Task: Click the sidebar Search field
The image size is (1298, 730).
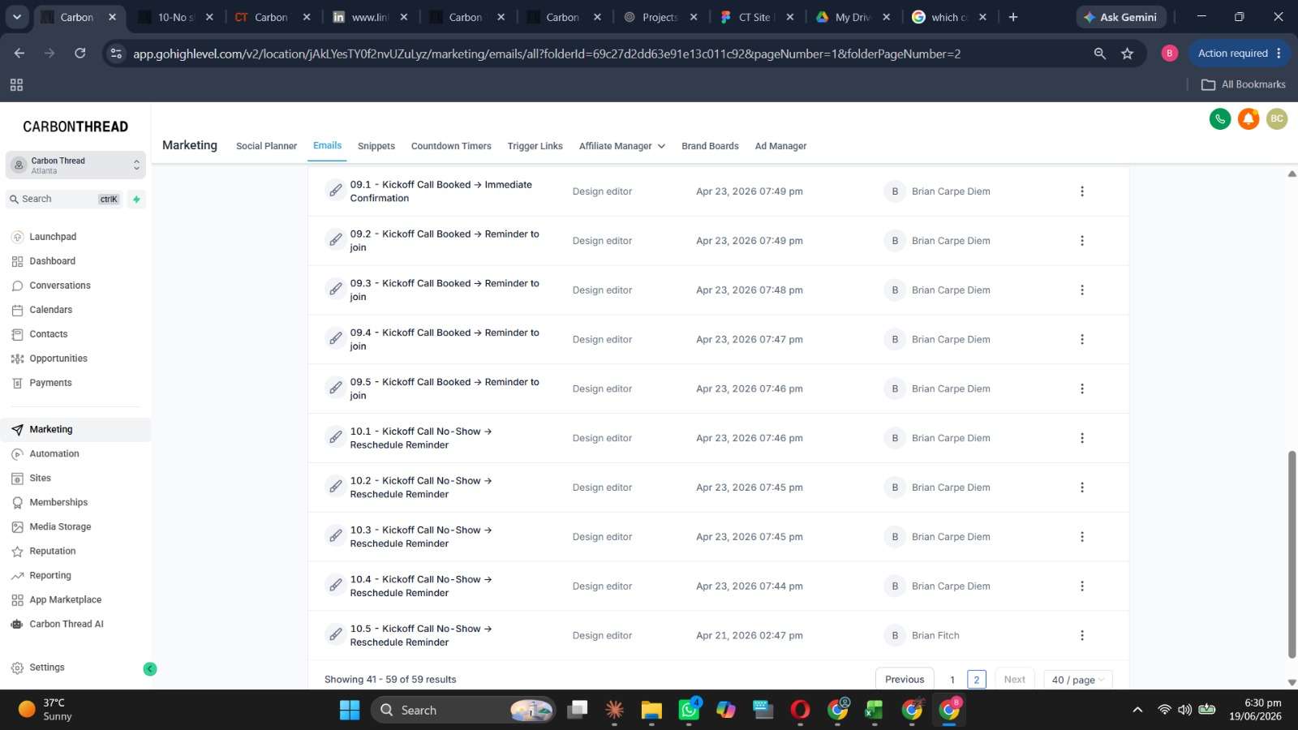Action: (64, 199)
